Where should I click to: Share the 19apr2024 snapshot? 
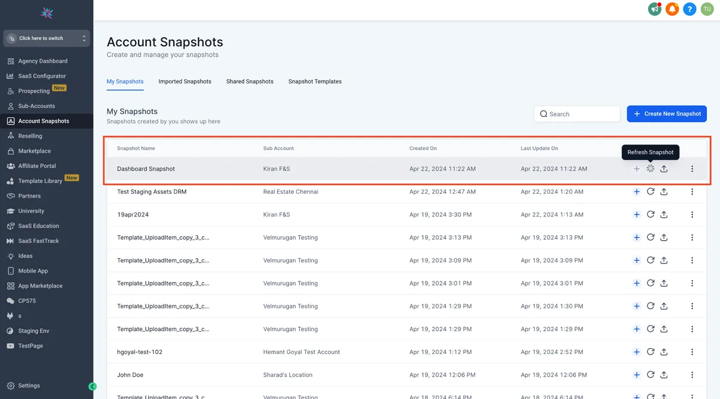664,215
